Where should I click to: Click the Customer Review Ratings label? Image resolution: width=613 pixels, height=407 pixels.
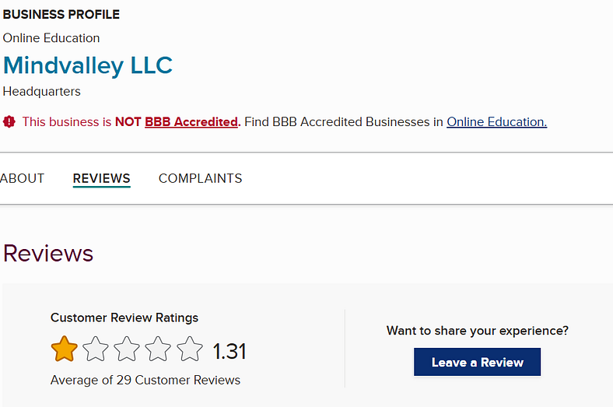124,318
